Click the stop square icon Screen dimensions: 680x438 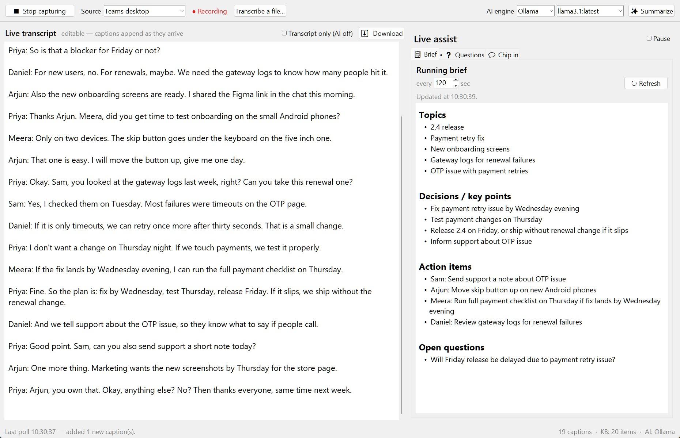[x=16, y=11]
